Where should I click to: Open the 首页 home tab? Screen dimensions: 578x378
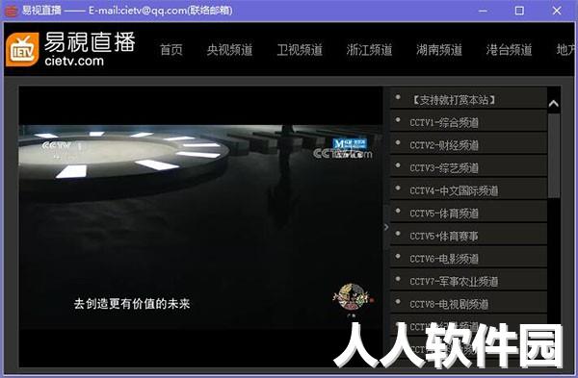[171, 50]
